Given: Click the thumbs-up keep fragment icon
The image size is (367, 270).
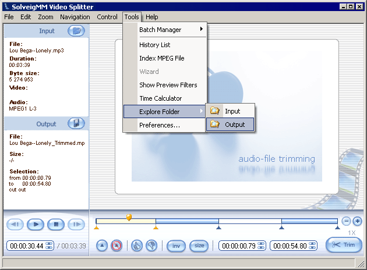Looking at the screenshot, I should (137, 246).
